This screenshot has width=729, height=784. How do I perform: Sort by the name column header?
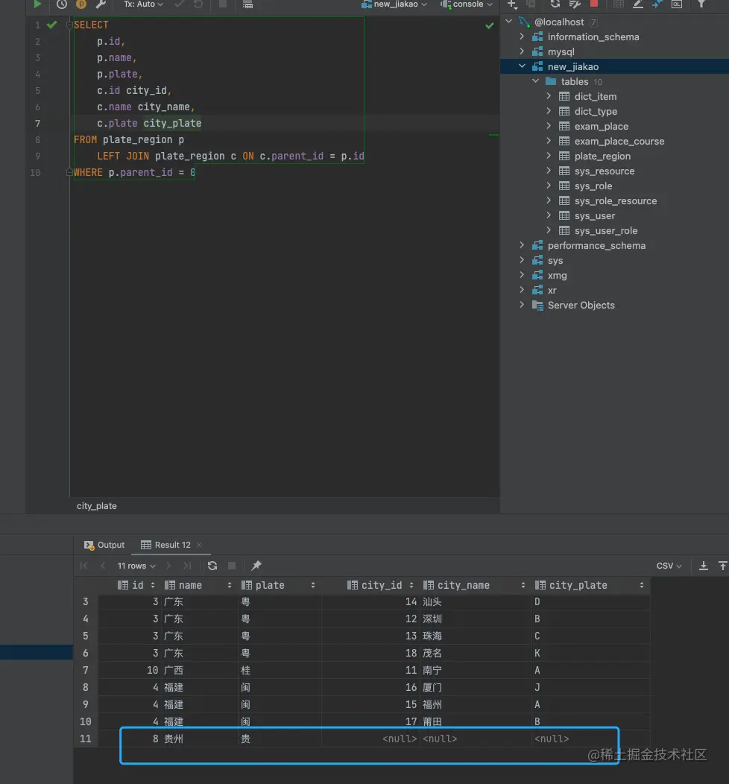click(x=198, y=586)
